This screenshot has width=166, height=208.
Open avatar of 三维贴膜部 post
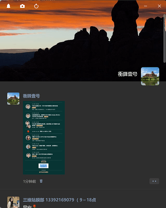(x=13, y=202)
